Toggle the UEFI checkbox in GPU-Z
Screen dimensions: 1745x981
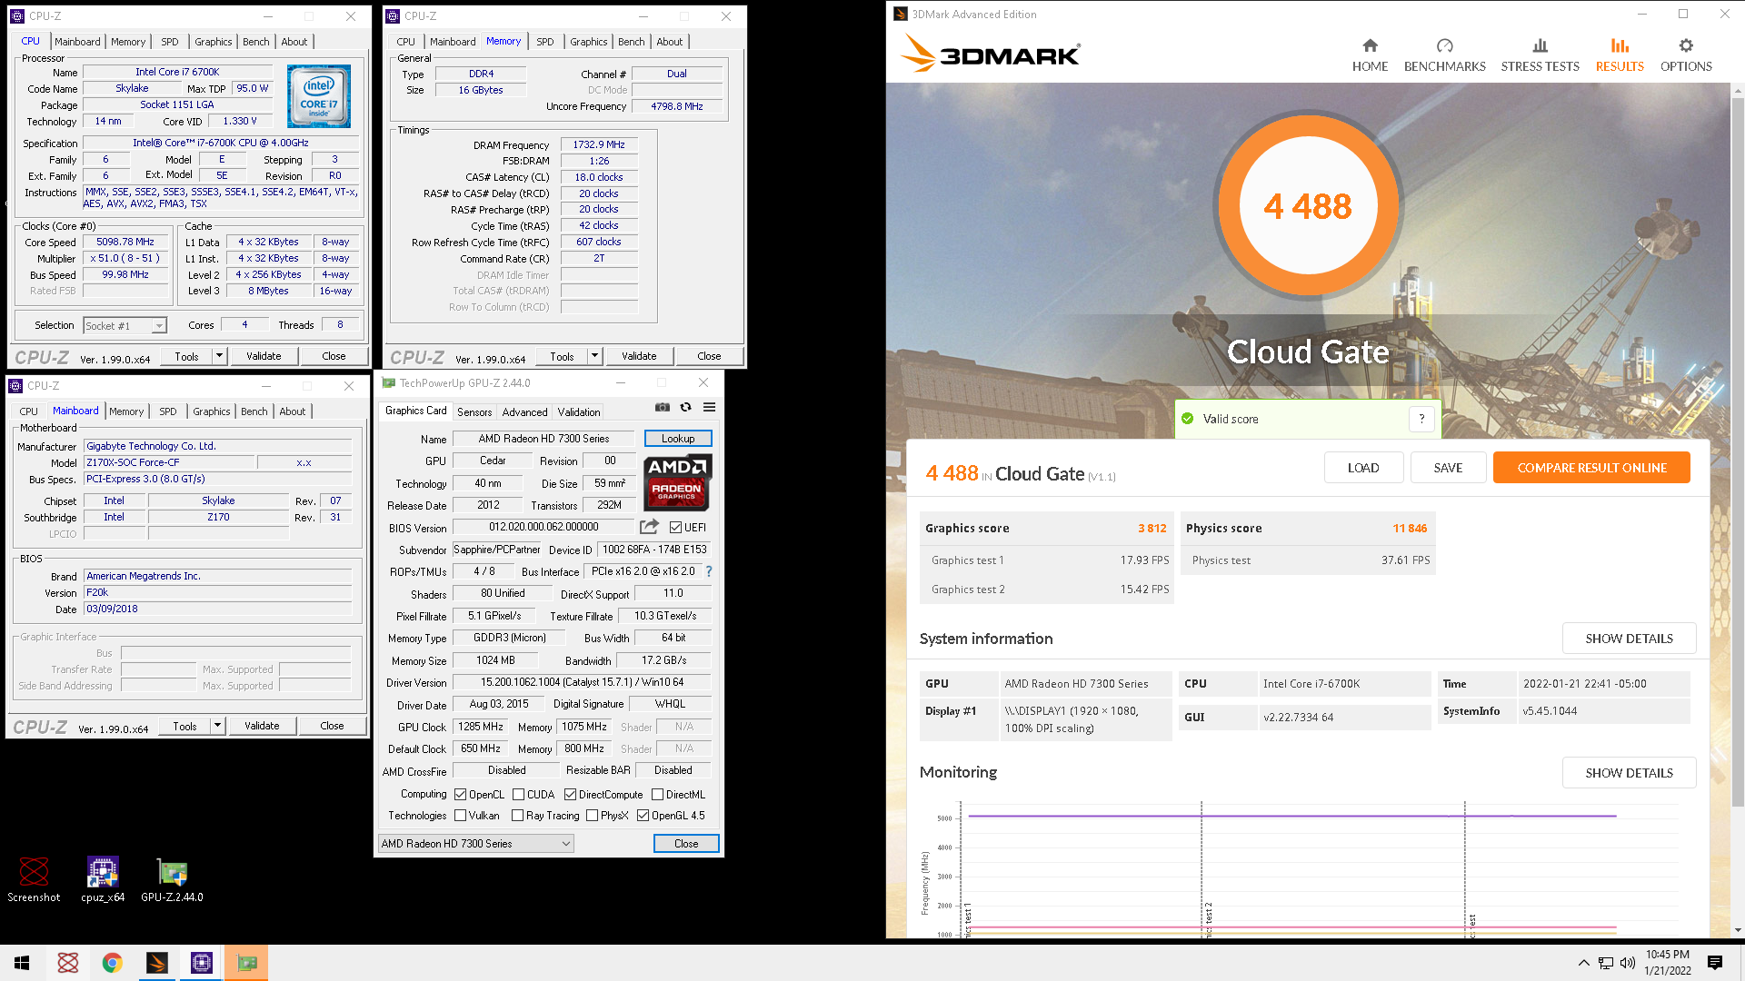click(675, 527)
